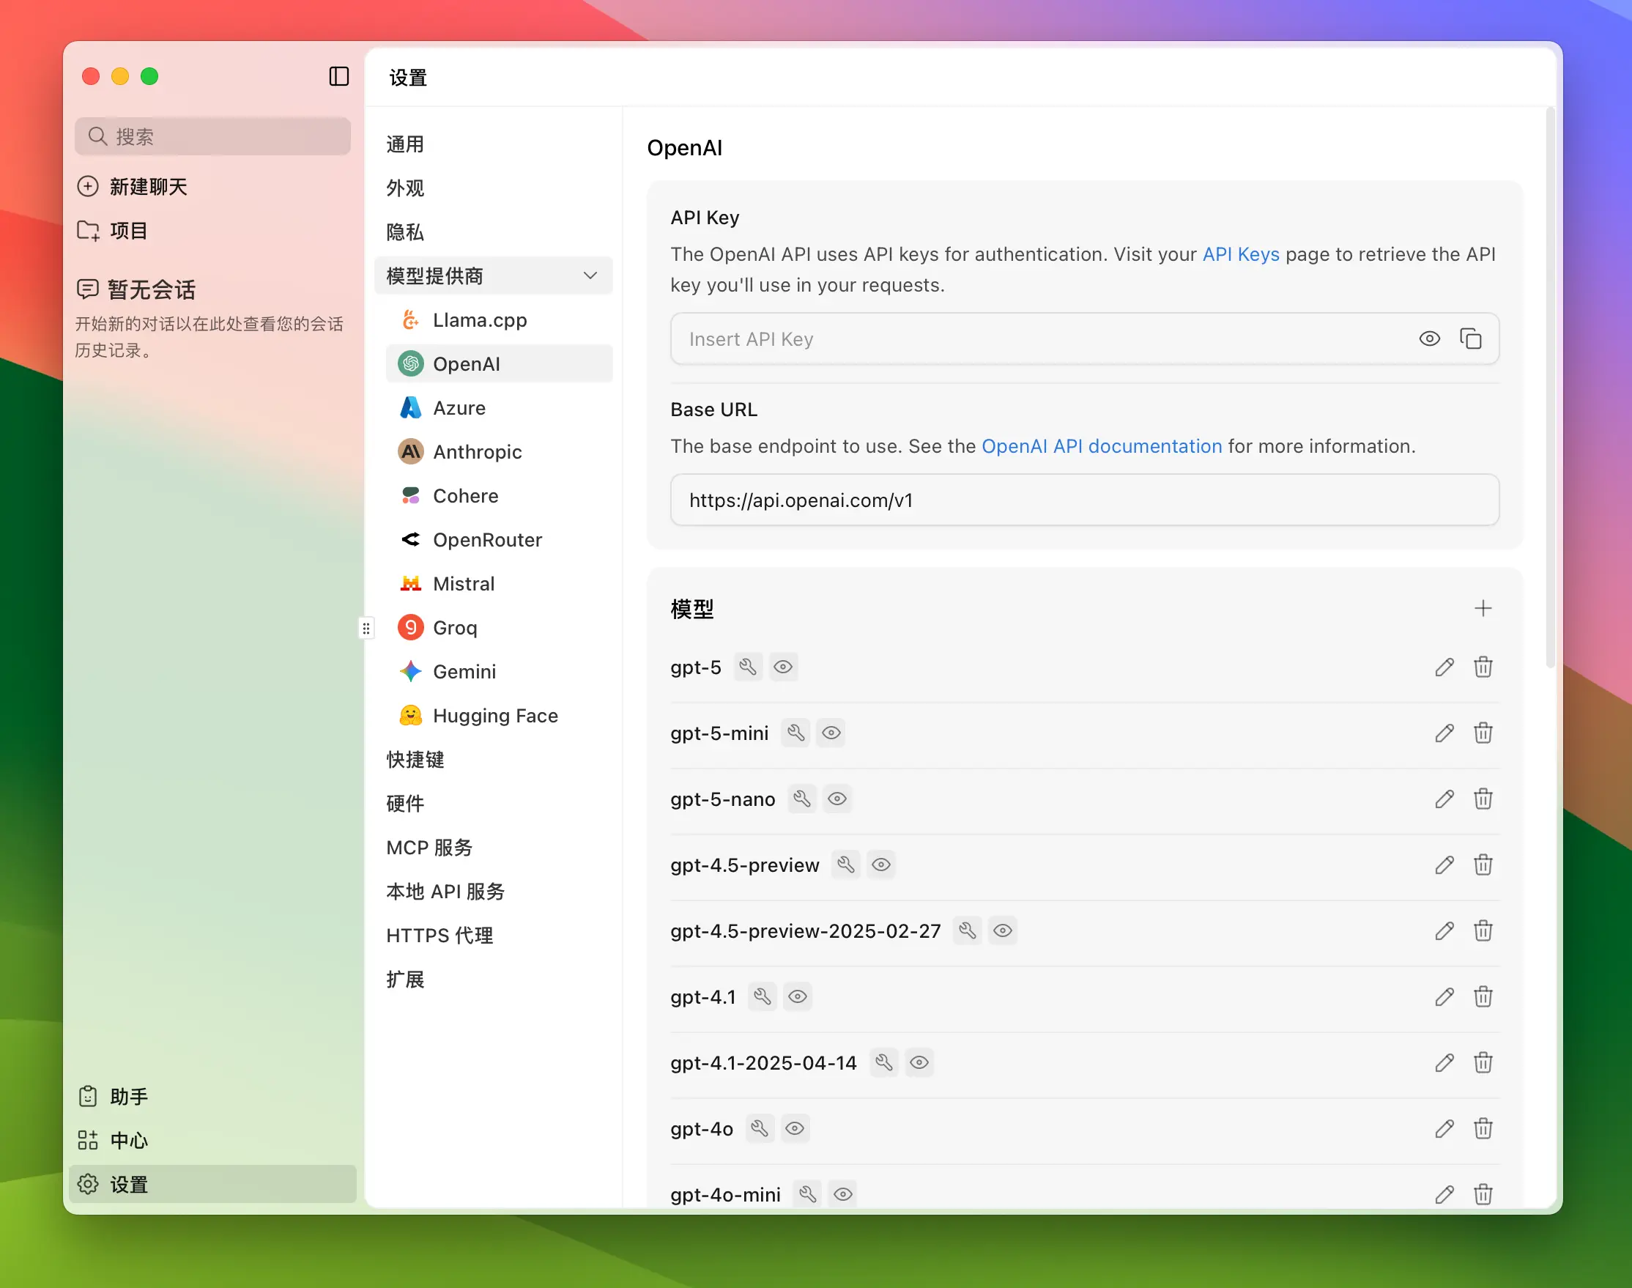Remove gpt-4.5-preview using the trash icon

[x=1482, y=865]
